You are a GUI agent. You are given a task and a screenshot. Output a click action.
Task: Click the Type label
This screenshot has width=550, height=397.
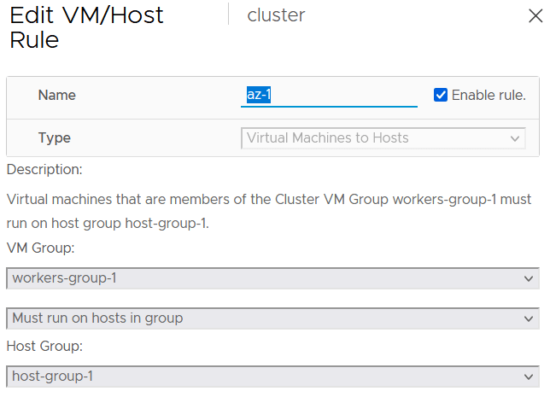(55, 138)
